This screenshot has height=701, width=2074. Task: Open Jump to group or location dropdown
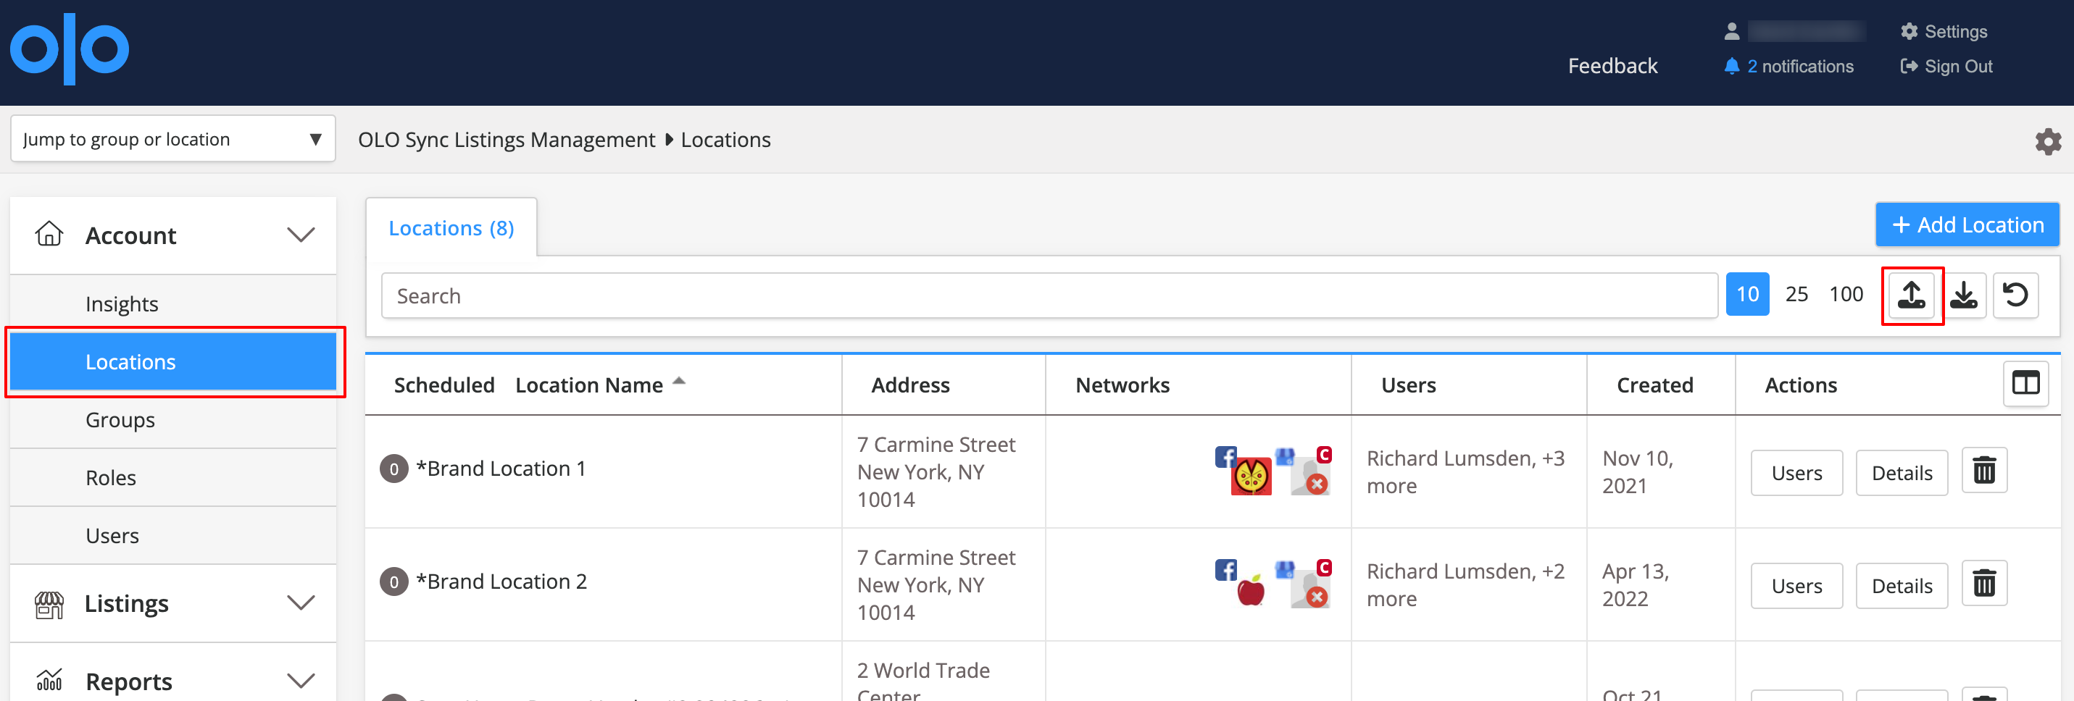click(173, 139)
